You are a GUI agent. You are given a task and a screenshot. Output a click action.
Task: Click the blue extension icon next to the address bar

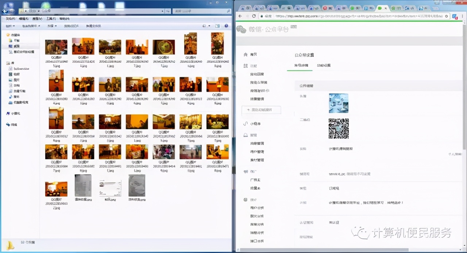454,16
